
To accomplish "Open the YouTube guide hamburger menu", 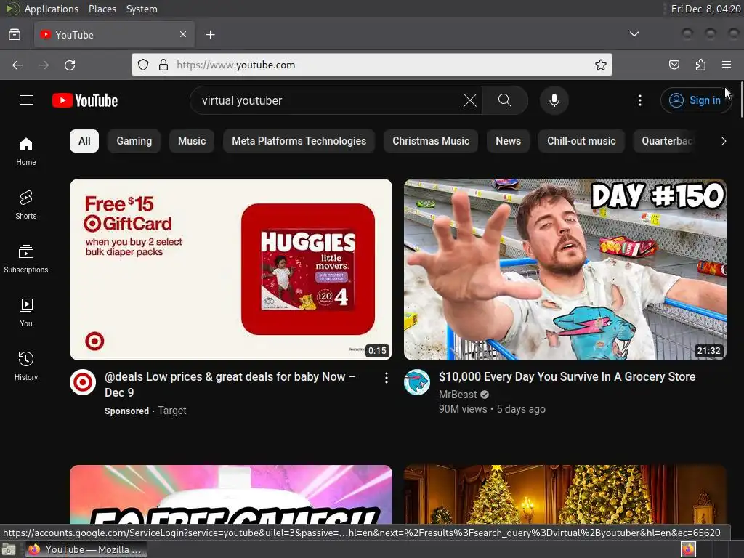I will pos(26,100).
